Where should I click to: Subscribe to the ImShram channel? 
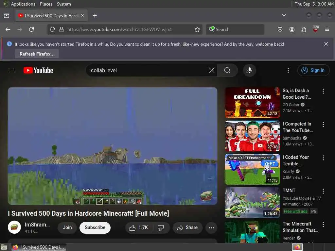click(95, 227)
